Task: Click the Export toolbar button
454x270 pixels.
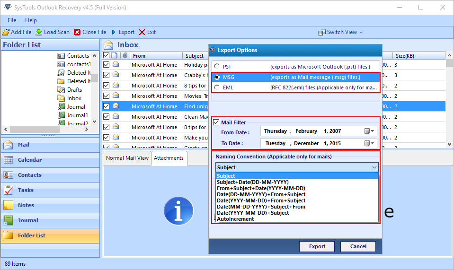Action: (123, 32)
